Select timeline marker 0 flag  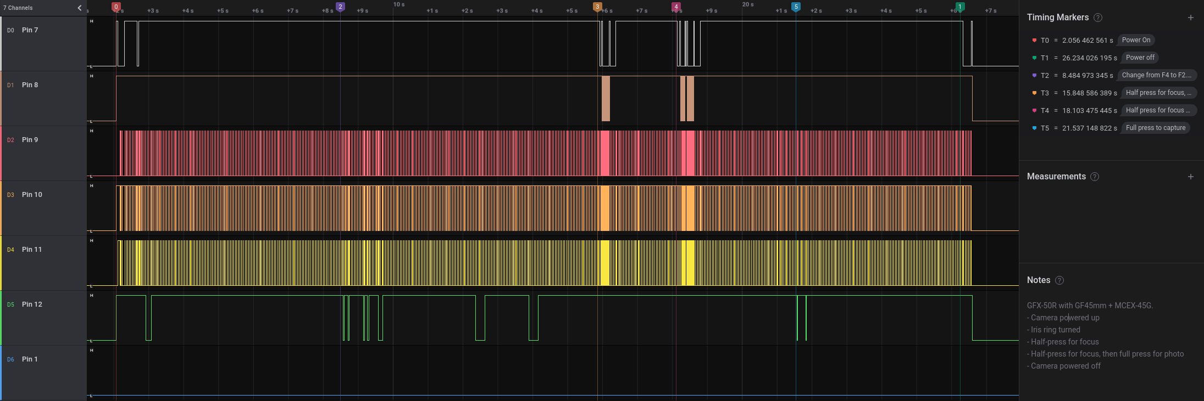(116, 7)
